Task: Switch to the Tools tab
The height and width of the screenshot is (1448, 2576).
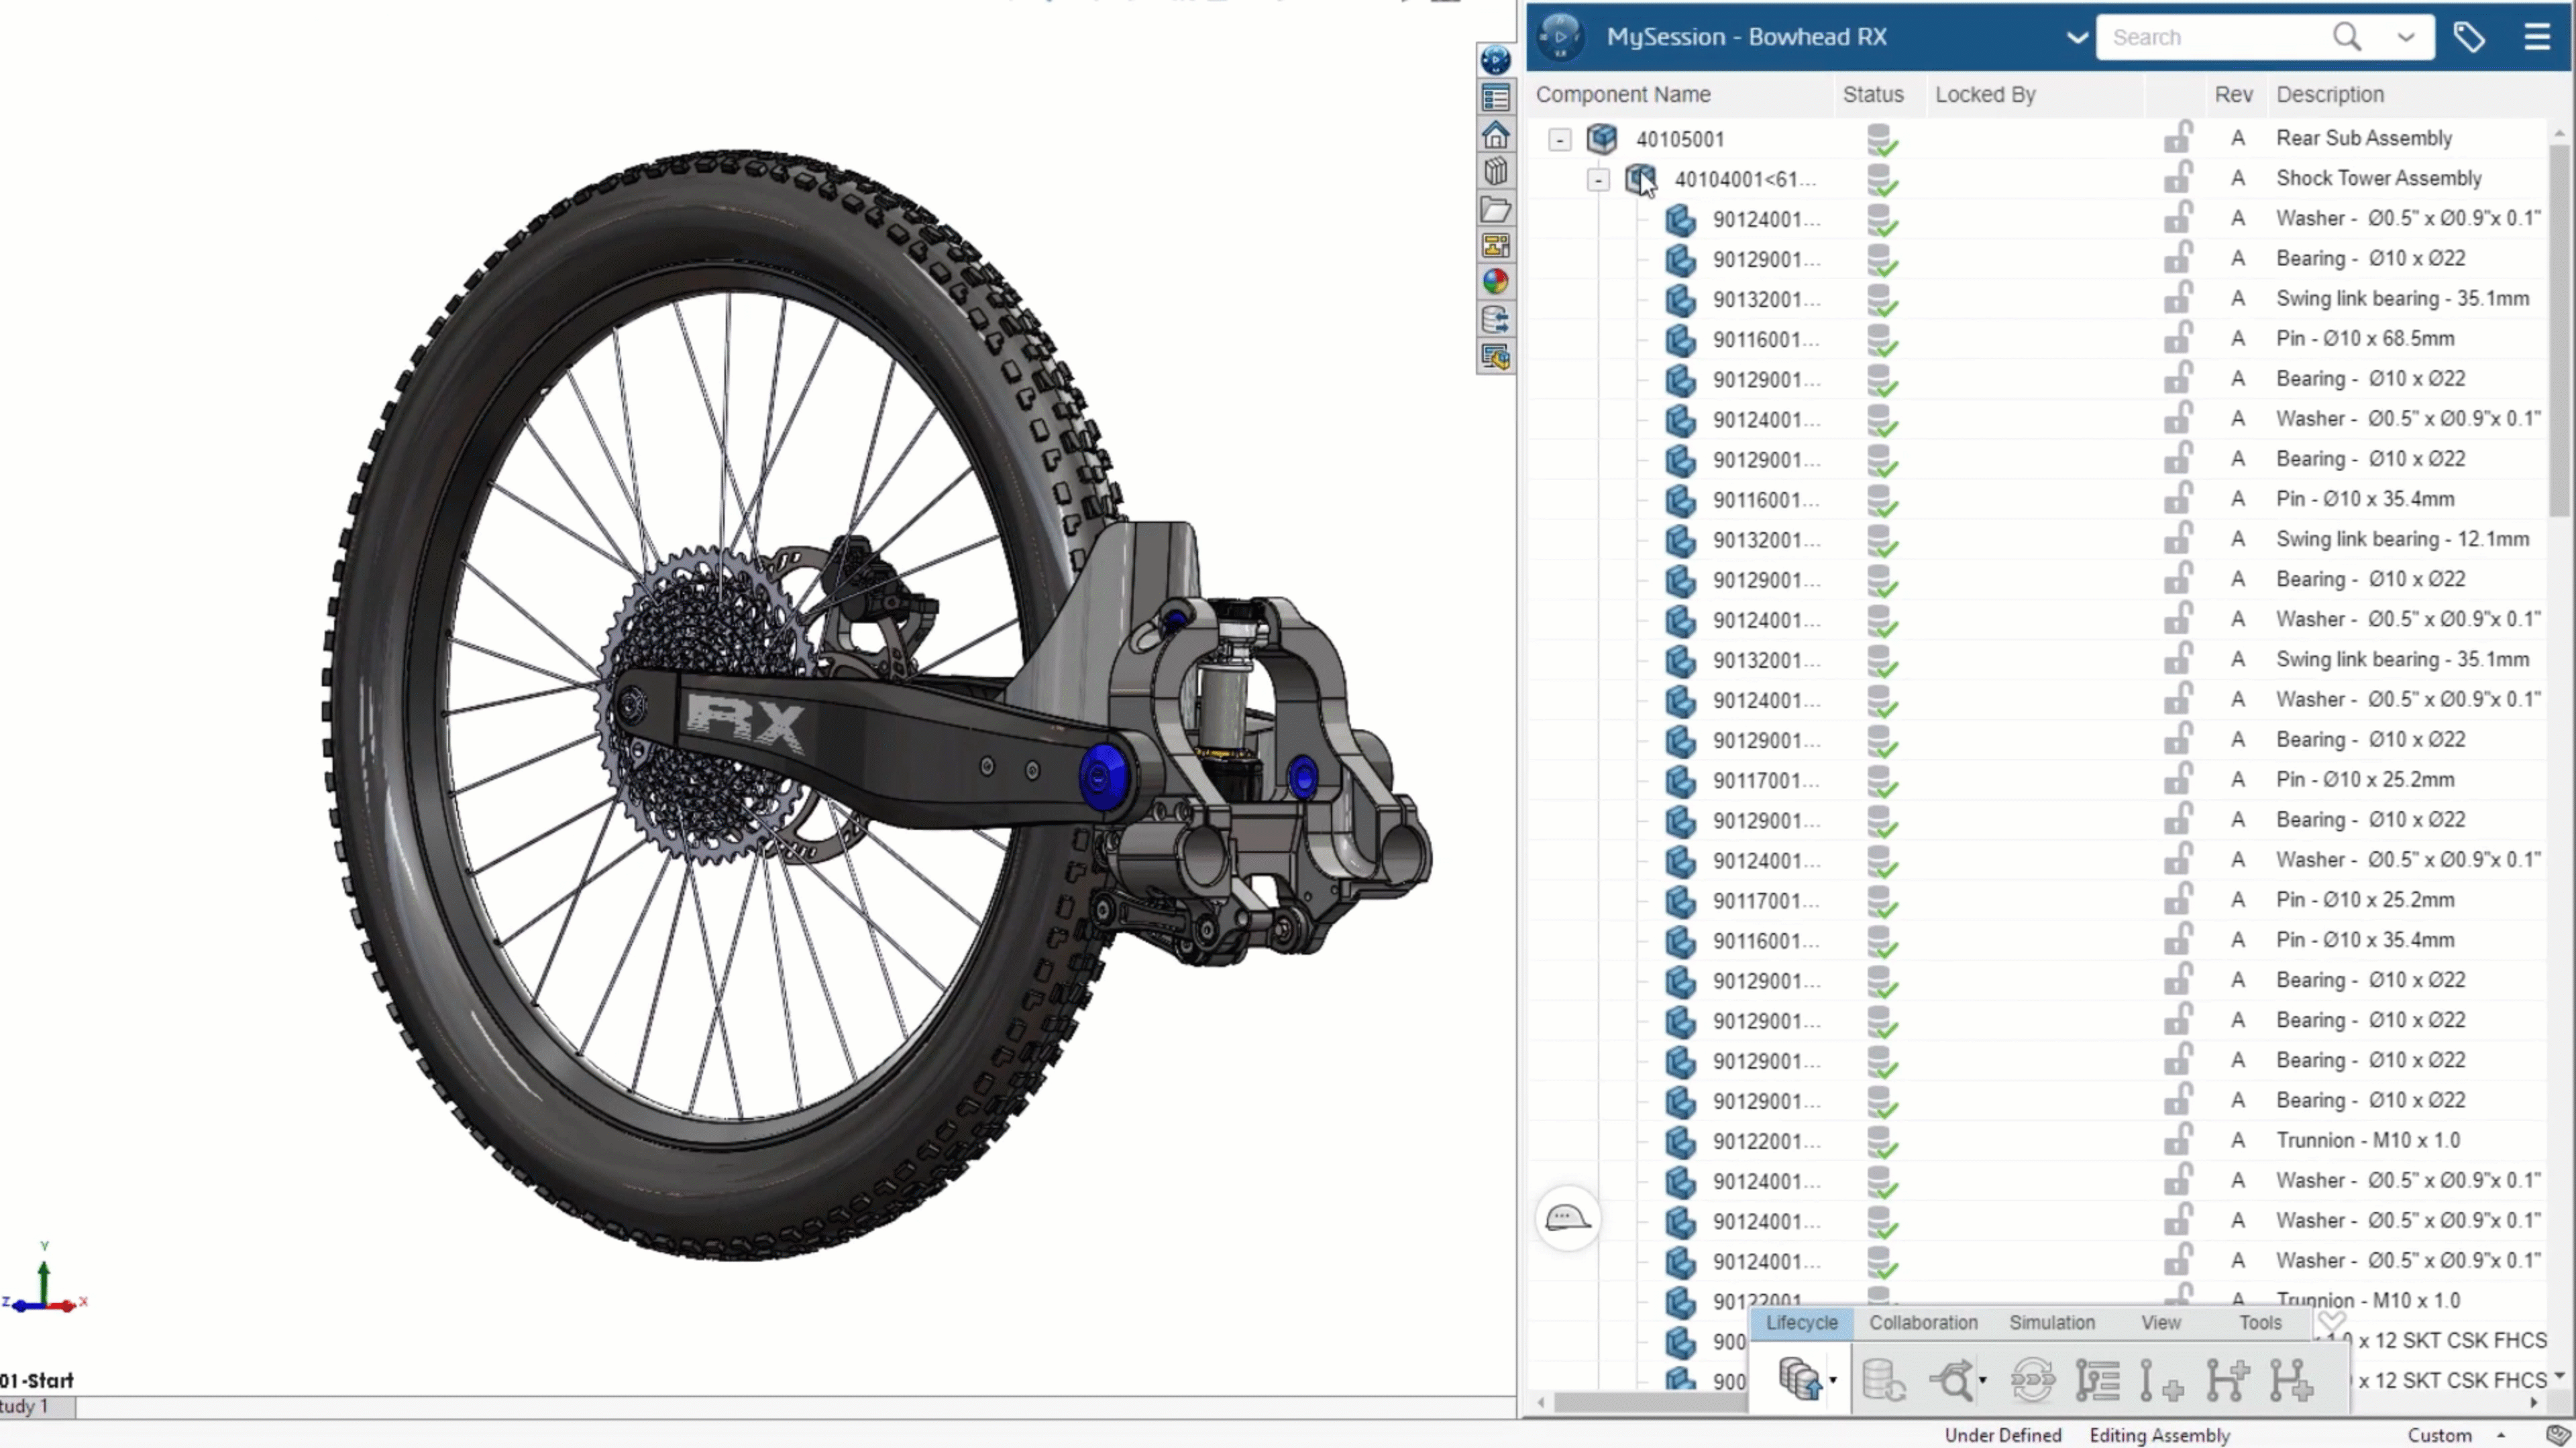Action: [x=2260, y=1322]
